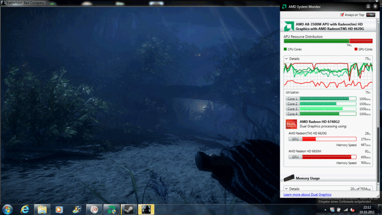Click the APU Resource Distribution bar
Image resolution: width=382 pixels, height=215 pixels.
[328, 41]
